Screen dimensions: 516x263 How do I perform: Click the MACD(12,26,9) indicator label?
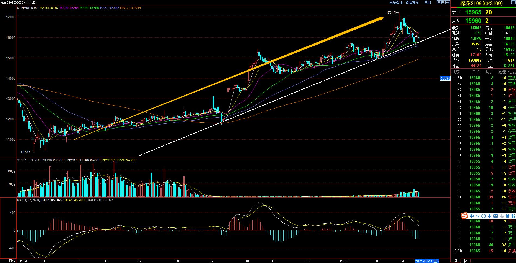coord(29,200)
